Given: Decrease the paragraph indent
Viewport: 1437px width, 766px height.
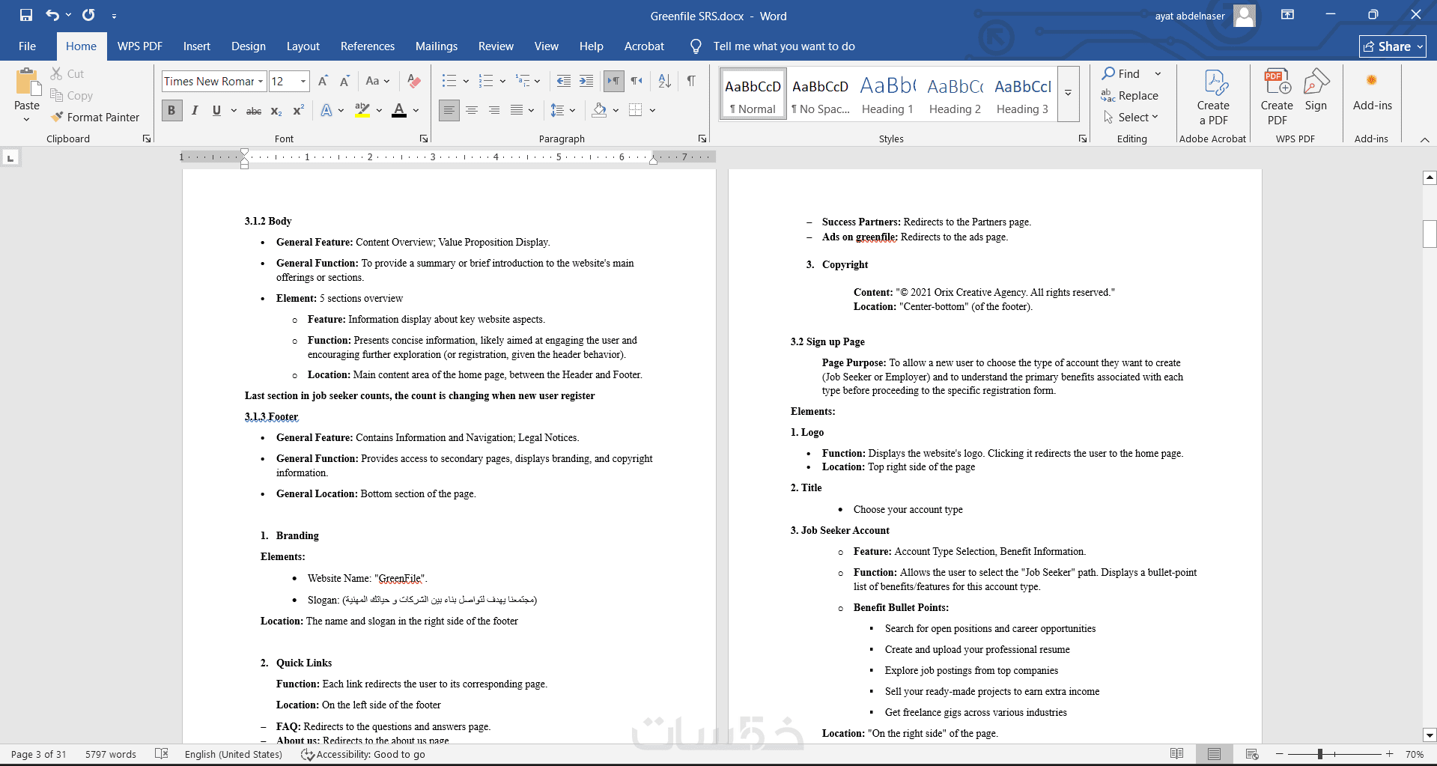Looking at the screenshot, I should (x=564, y=81).
